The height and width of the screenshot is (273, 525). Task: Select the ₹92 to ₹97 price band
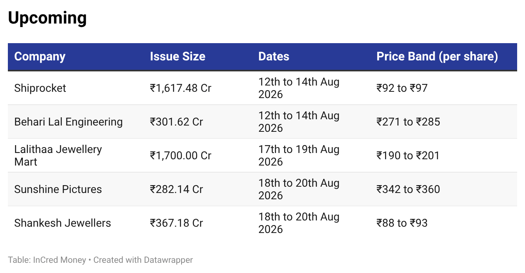click(x=402, y=88)
